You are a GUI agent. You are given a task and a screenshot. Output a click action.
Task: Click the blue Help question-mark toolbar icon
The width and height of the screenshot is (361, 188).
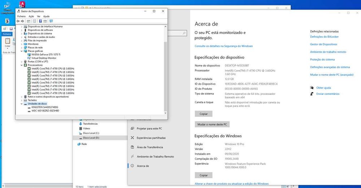(x=40, y=21)
